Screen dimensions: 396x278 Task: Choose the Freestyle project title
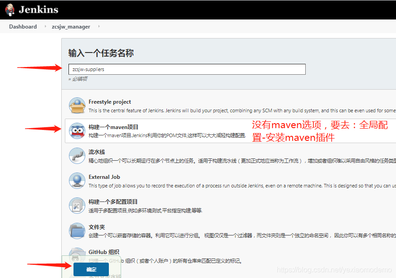(110, 102)
